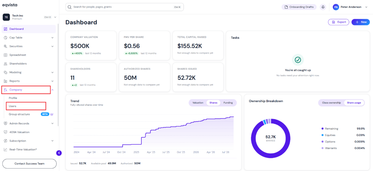Switch Trend chart to Funding
The height and width of the screenshot is (171, 373).
(228, 103)
